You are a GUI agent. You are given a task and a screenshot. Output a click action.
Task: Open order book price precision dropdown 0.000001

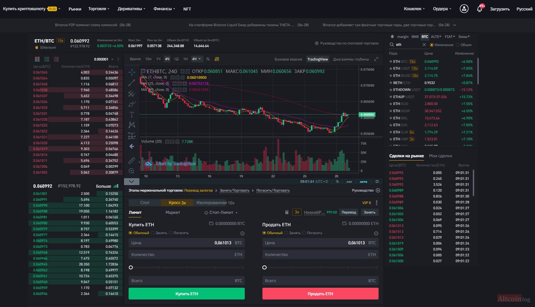pyautogui.click(x=103, y=59)
